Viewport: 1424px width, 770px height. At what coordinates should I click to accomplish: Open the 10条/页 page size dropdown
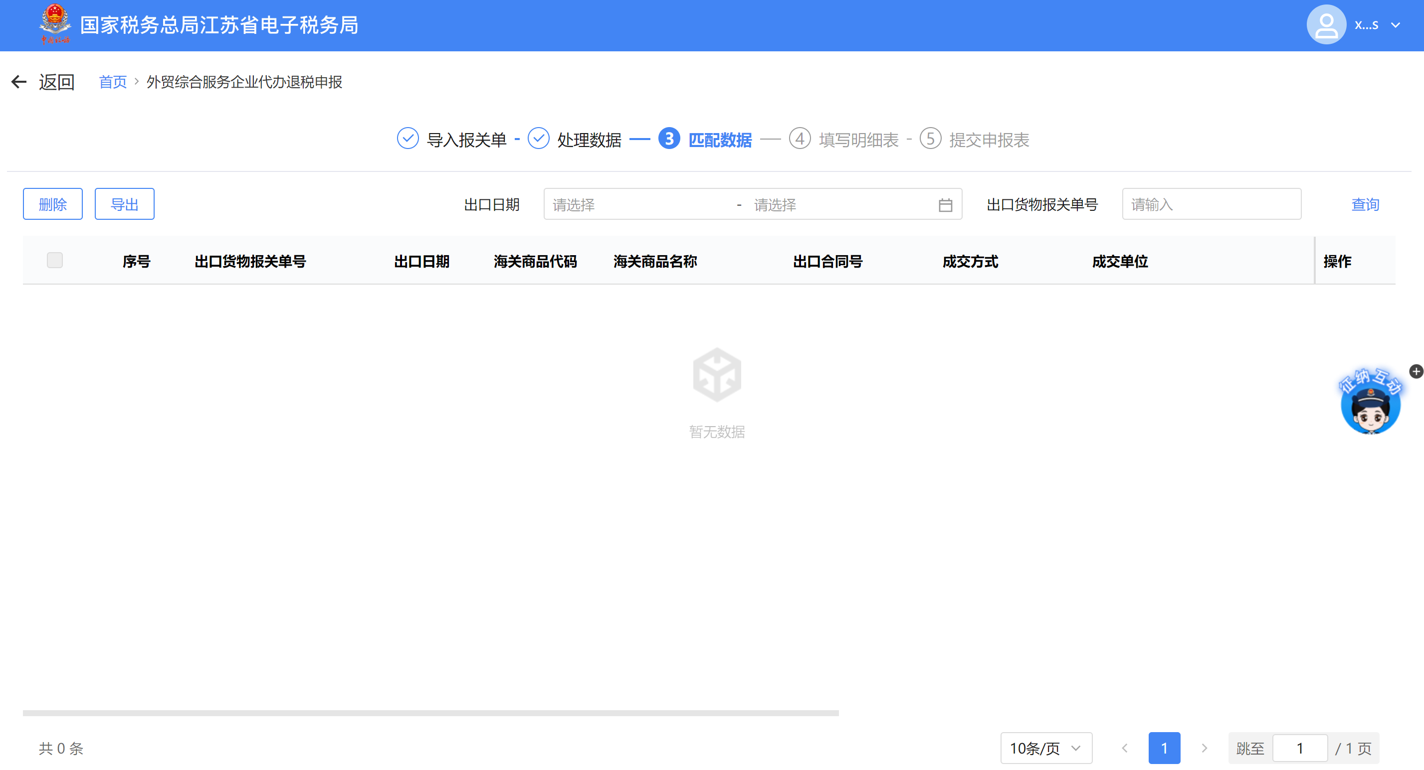(x=1045, y=748)
